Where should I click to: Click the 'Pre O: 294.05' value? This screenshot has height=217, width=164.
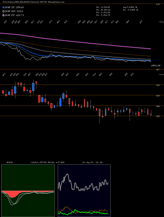103,7
